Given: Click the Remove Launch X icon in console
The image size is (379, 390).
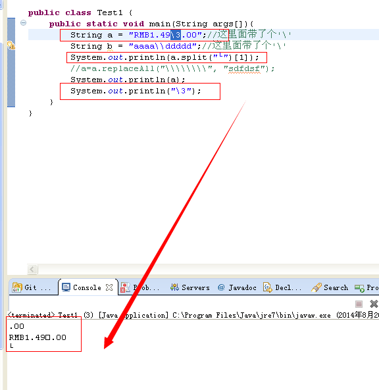Looking at the screenshot, I should click(374, 304).
